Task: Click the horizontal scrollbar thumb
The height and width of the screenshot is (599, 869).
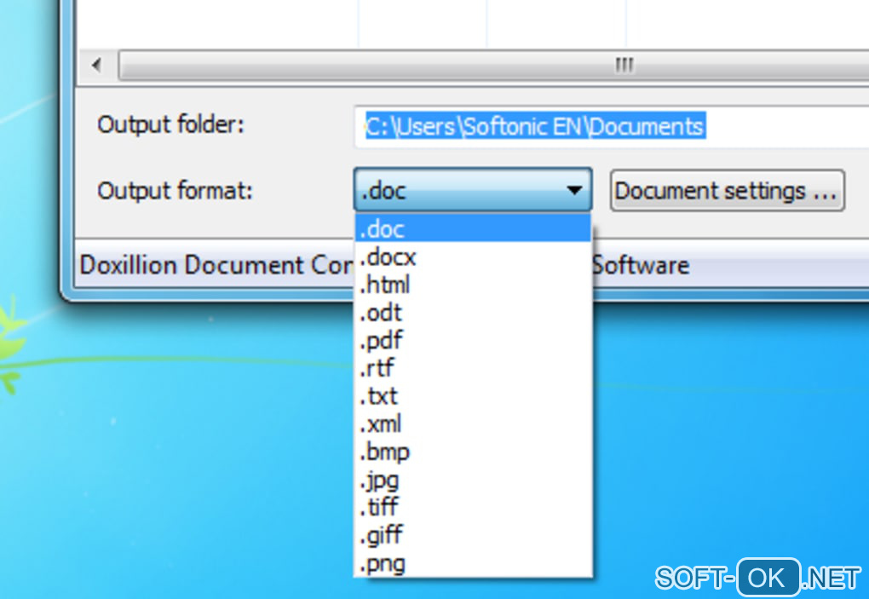Action: click(494, 66)
